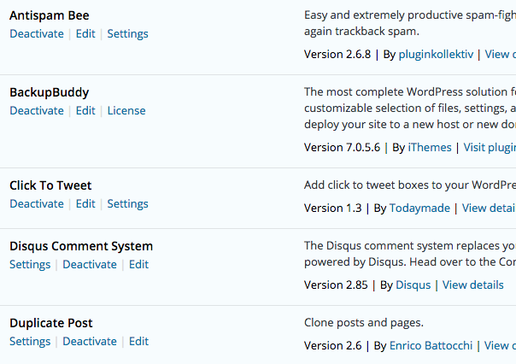Image resolution: width=516 pixels, height=364 pixels.
Task: Open the Disqus author link
Action: 413,285
